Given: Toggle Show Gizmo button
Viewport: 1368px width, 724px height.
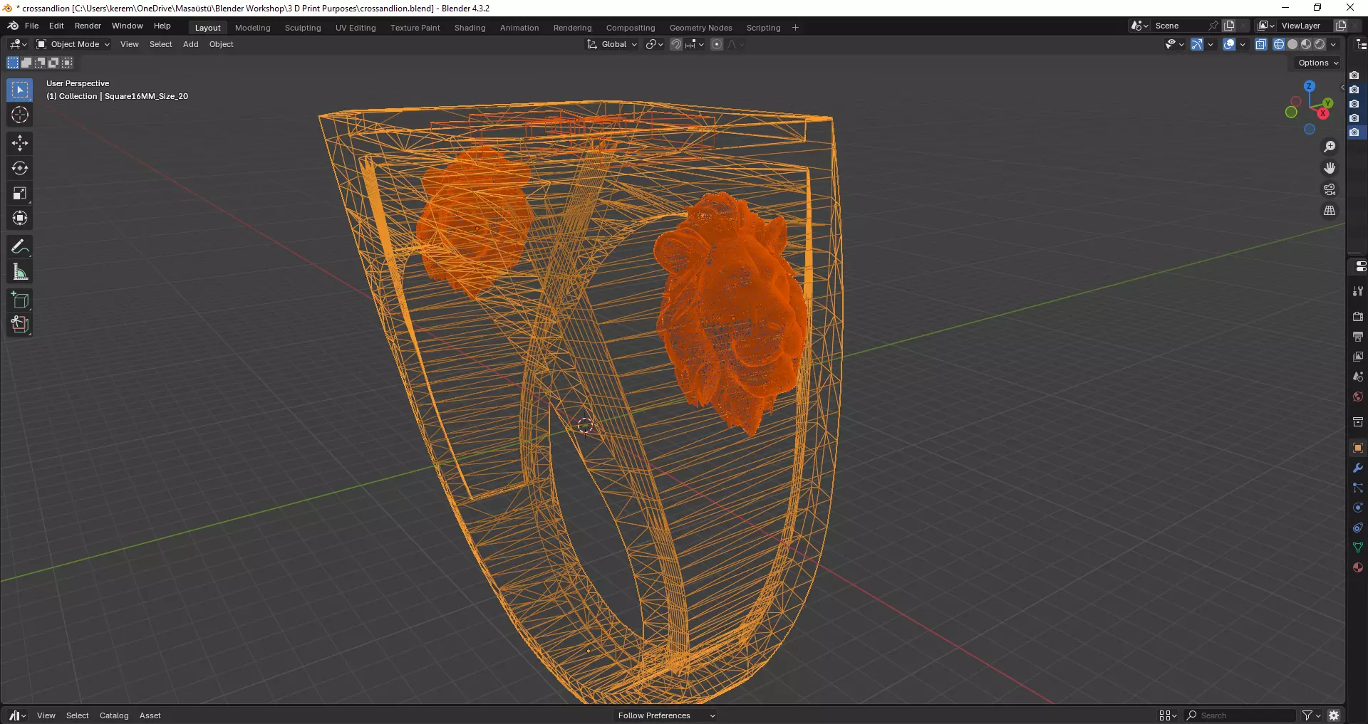Looking at the screenshot, I should (1197, 44).
